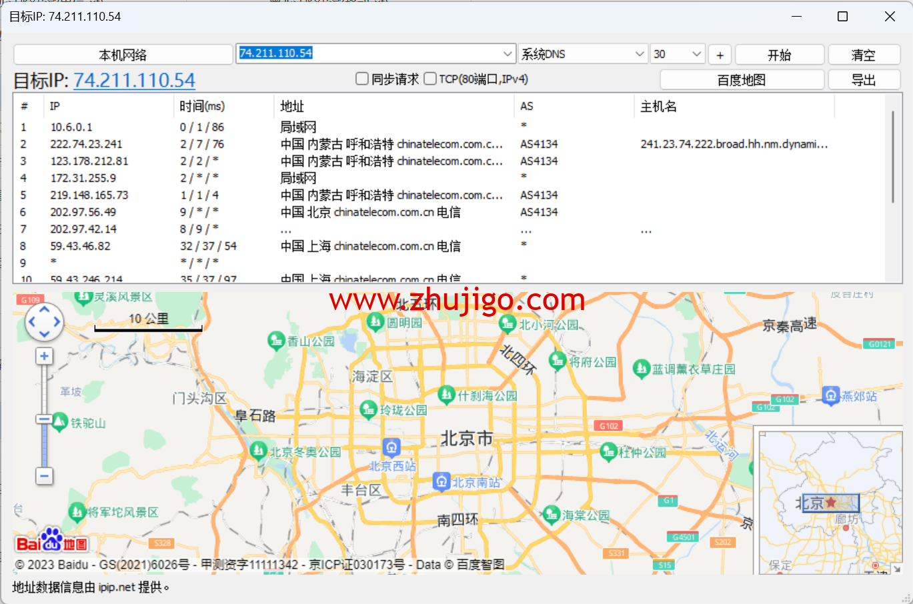Open the hop count 30 dropdown

[x=697, y=54]
